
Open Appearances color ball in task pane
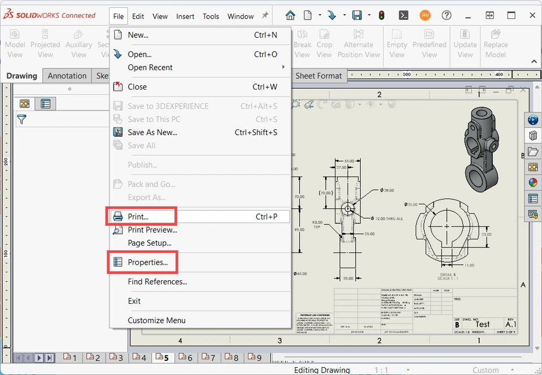[x=532, y=182]
